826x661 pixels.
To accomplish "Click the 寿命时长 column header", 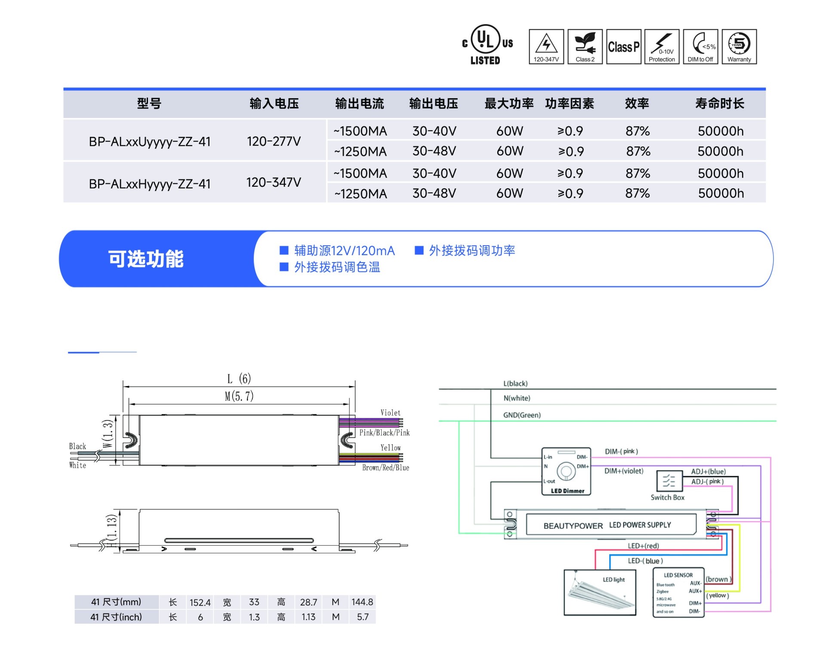I will (x=720, y=104).
